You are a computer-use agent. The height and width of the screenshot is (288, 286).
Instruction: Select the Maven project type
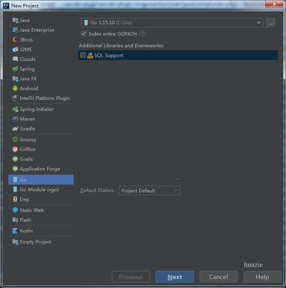coord(41,119)
